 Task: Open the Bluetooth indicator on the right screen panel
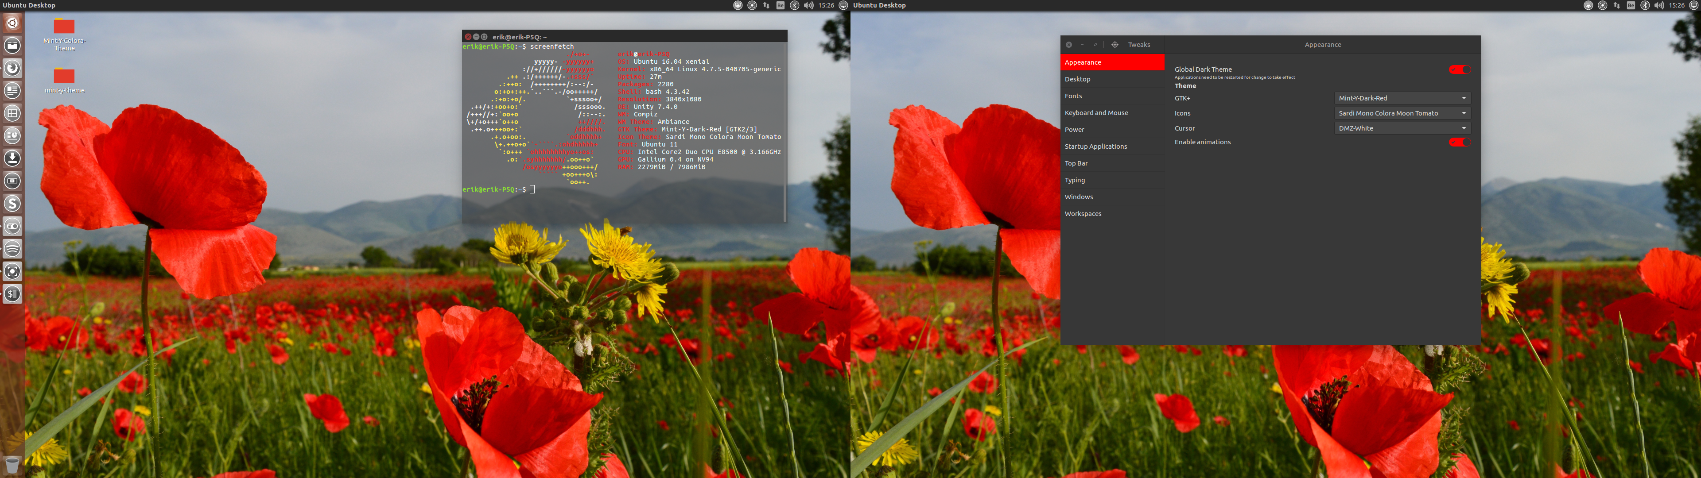[x=1645, y=5]
